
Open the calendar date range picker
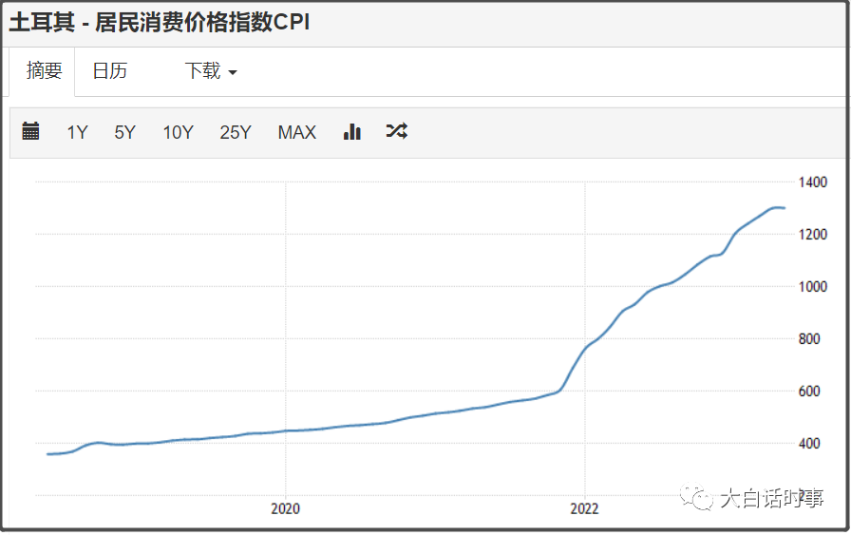(30, 131)
